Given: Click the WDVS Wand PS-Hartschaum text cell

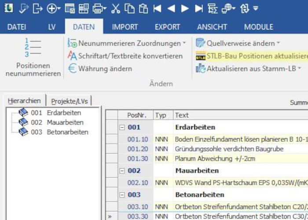Looking at the screenshot, I should point(241,183).
